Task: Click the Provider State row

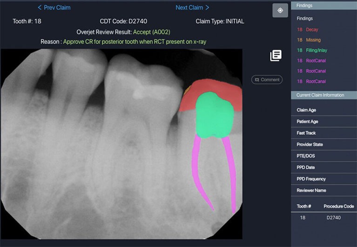Action: point(324,144)
